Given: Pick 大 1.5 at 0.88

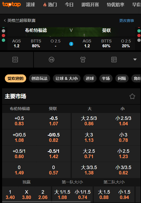Looking at the screenshot, I should pos(104,194).
